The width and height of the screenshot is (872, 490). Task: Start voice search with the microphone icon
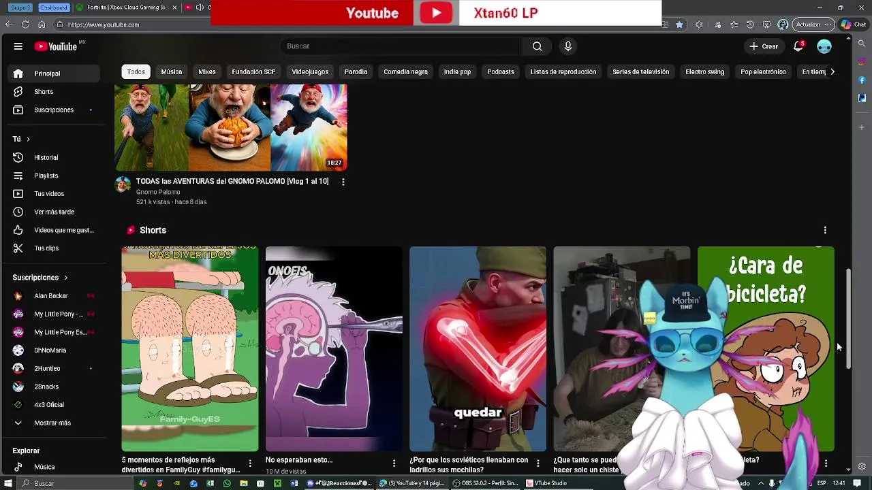pos(568,46)
